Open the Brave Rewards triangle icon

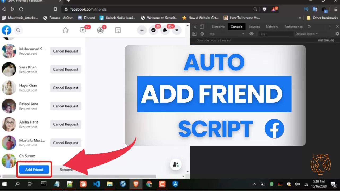(274, 9)
